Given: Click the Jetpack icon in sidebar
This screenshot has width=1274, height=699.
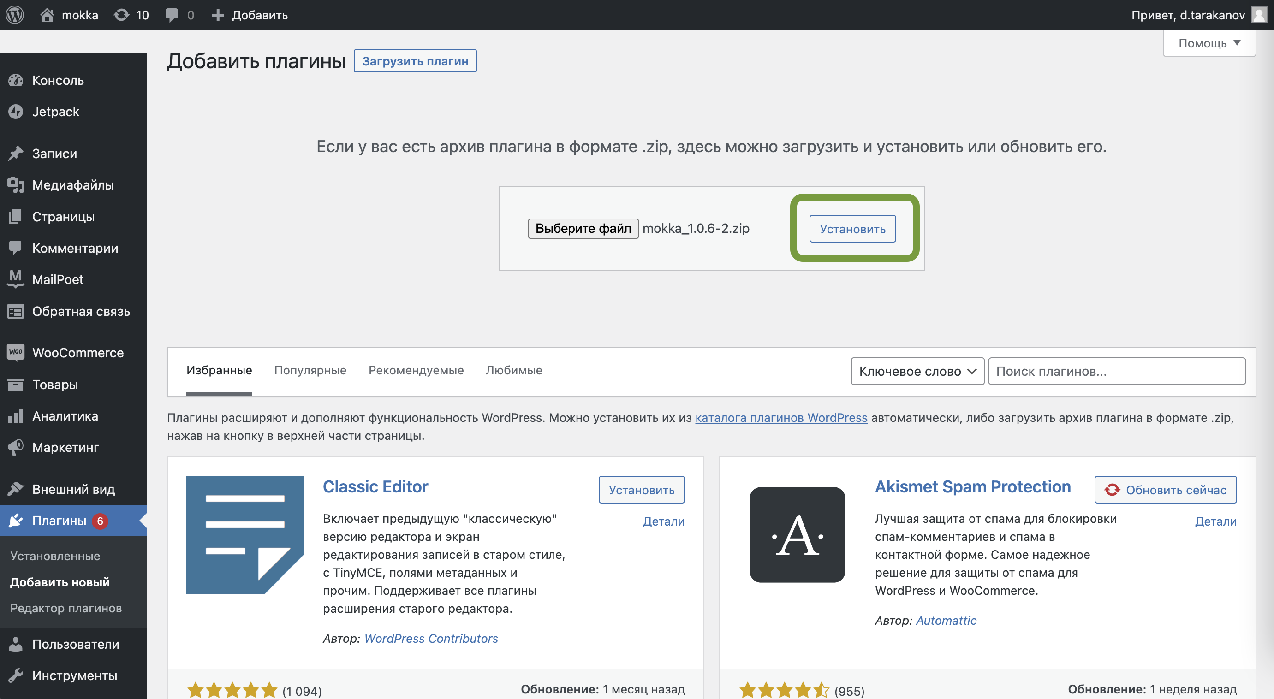Looking at the screenshot, I should pos(16,112).
